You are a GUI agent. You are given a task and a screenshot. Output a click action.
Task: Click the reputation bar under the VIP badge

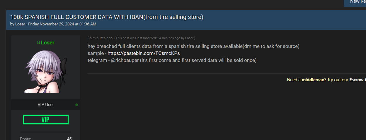click(x=46, y=132)
